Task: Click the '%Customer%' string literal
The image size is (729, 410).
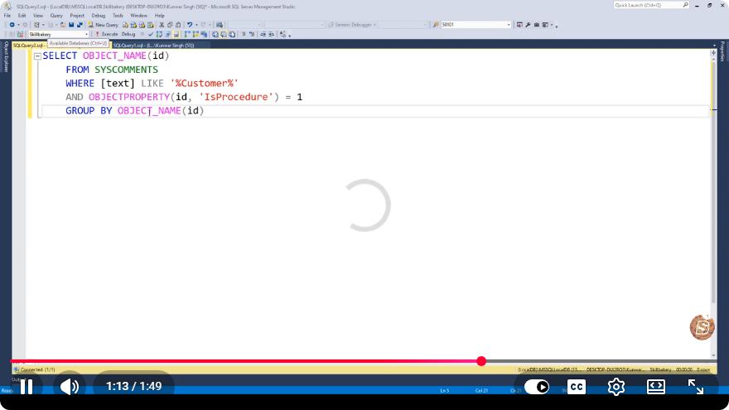Action: pyautogui.click(x=205, y=83)
